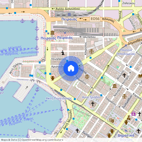This screenshot has height=142, width=142.
Task: Click the railway crossing X on Αγίου Διονυσίου
Action: coord(98,9)
